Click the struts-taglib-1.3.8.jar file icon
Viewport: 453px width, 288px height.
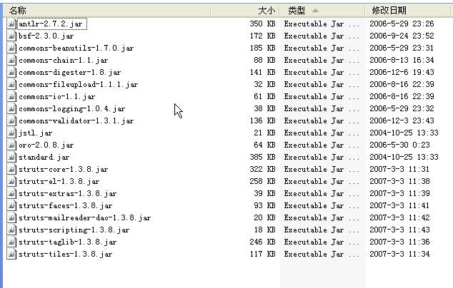click(x=11, y=242)
